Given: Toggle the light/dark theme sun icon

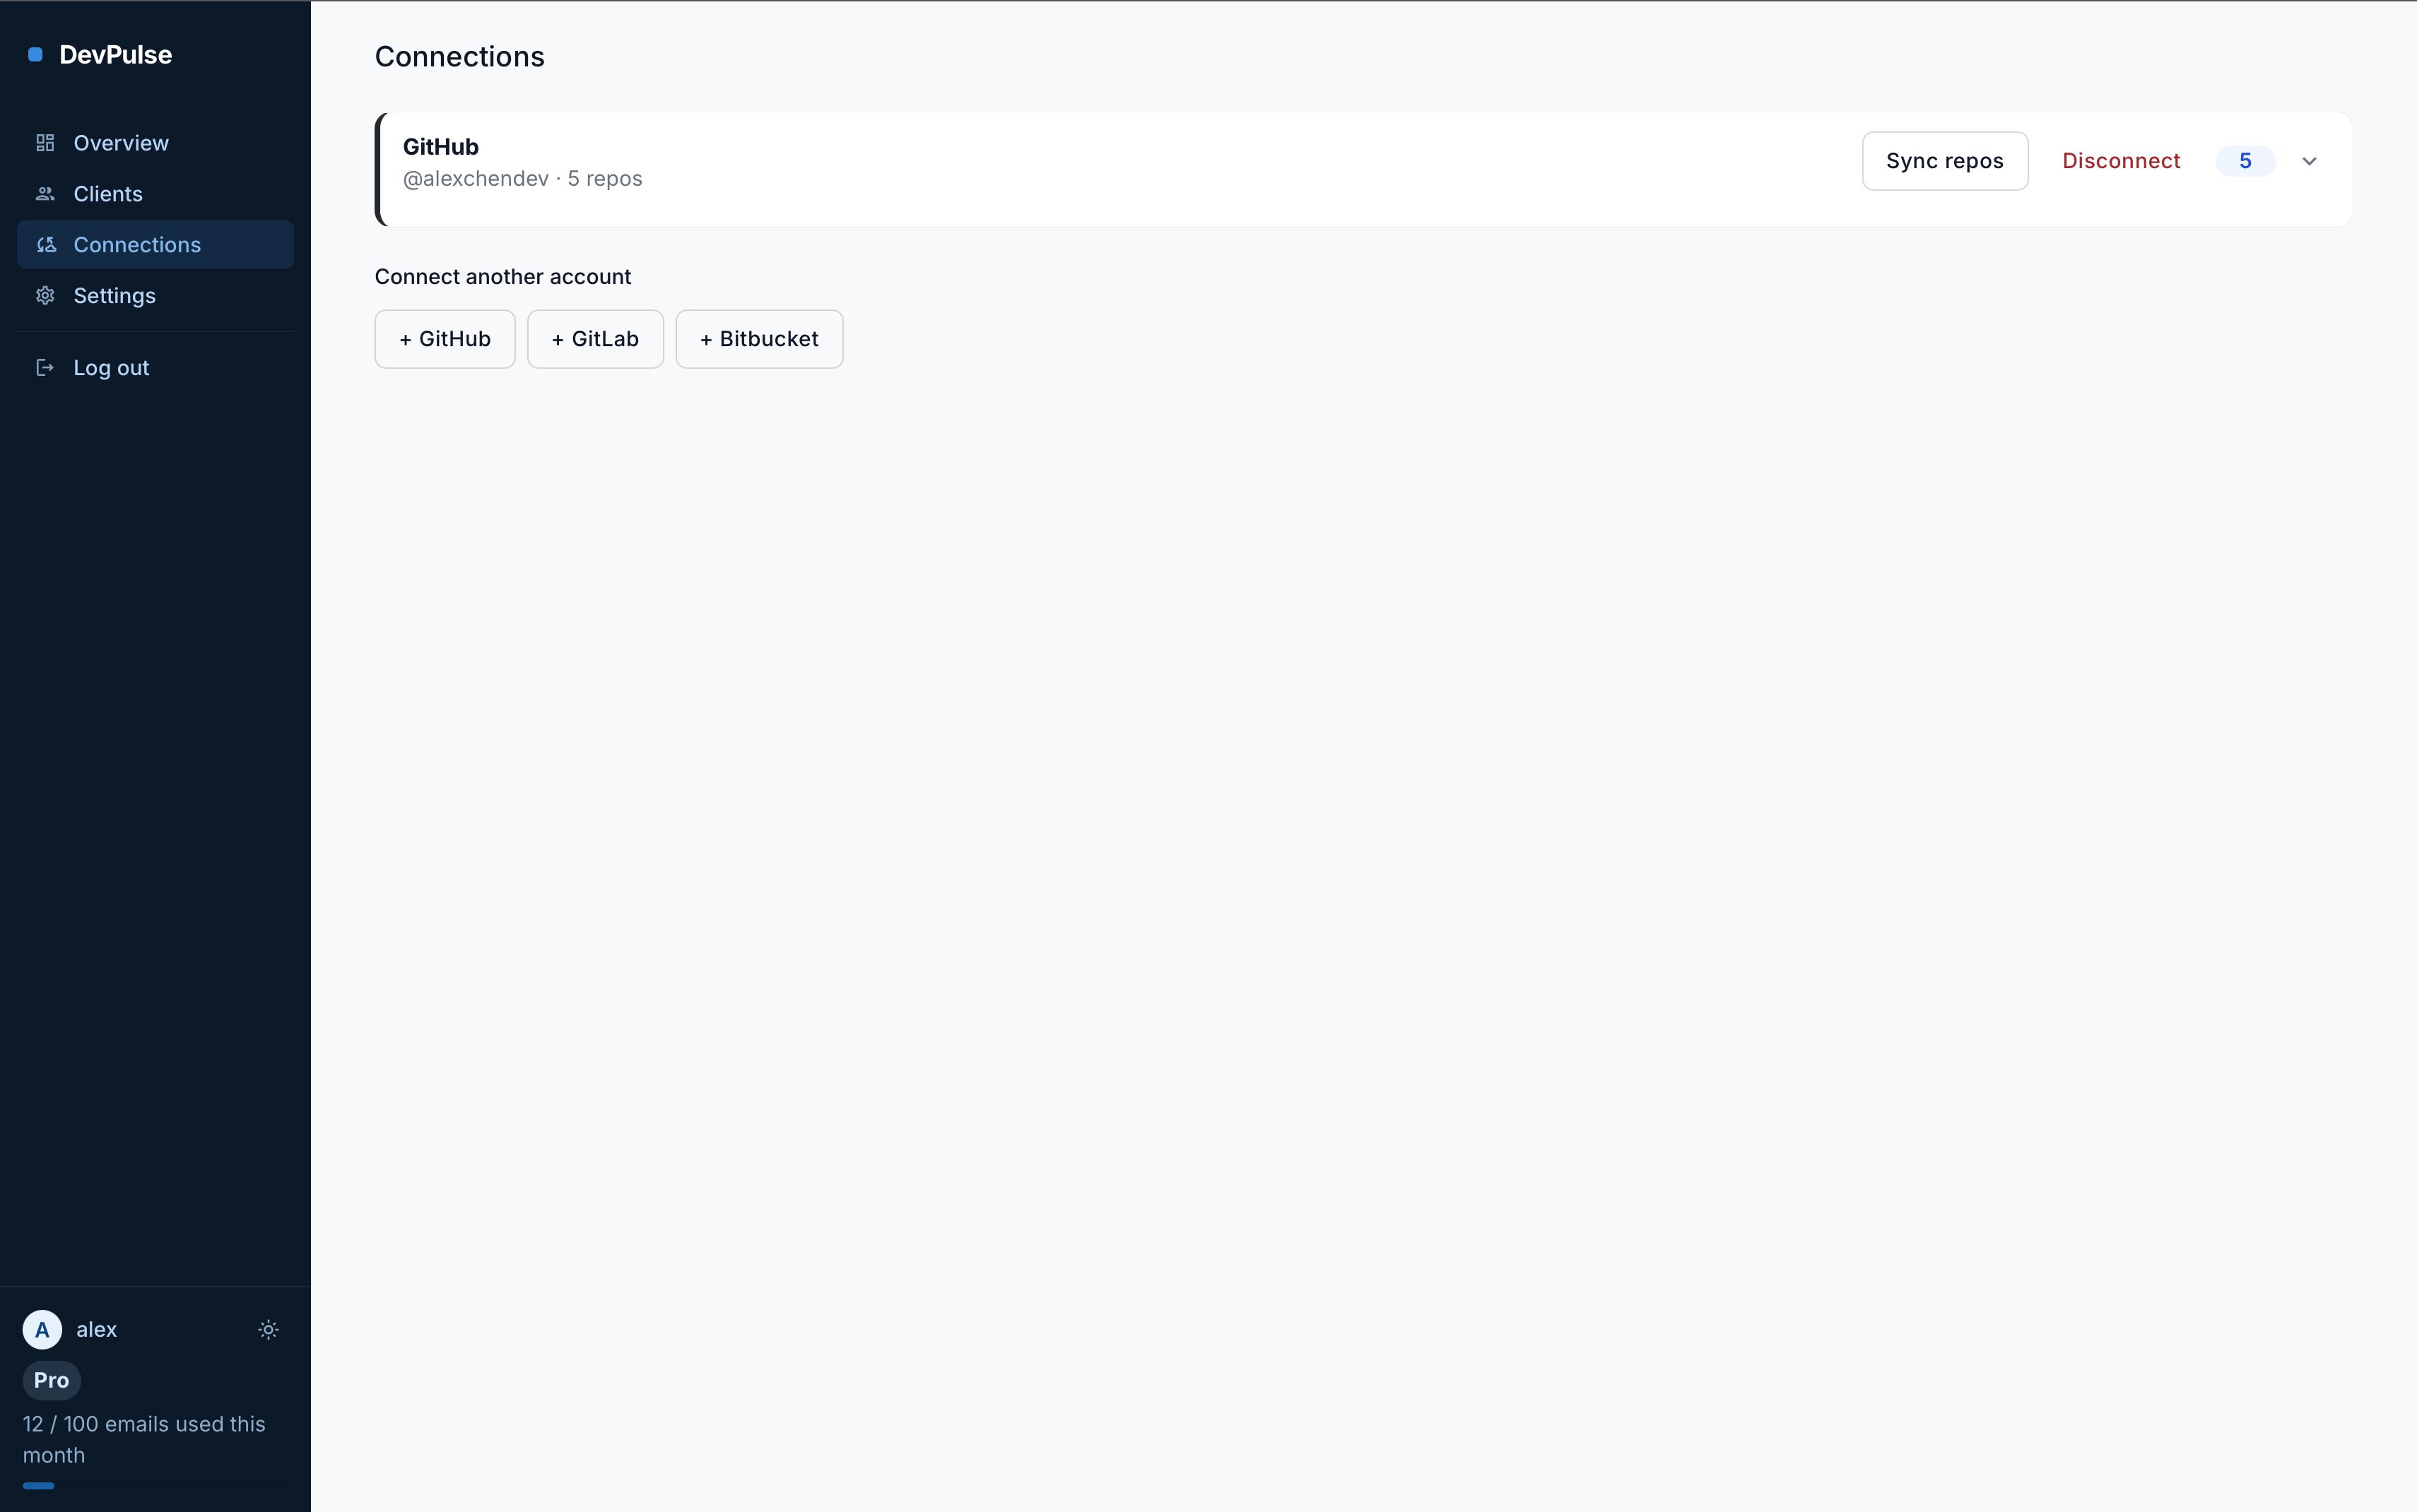Looking at the screenshot, I should (x=268, y=1330).
